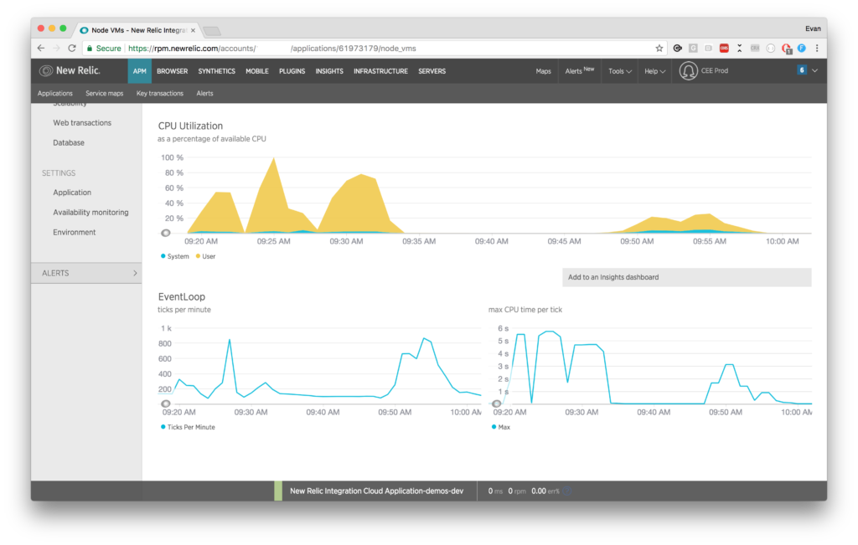This screenshot has width=858, height=545.
Task: Reload the page using the refresh icon
Action: 71,48
